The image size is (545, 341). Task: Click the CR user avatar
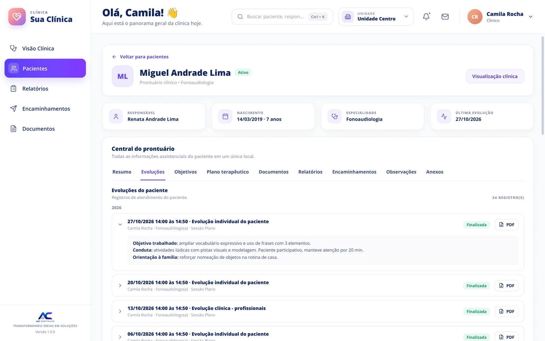click(475, 17)
